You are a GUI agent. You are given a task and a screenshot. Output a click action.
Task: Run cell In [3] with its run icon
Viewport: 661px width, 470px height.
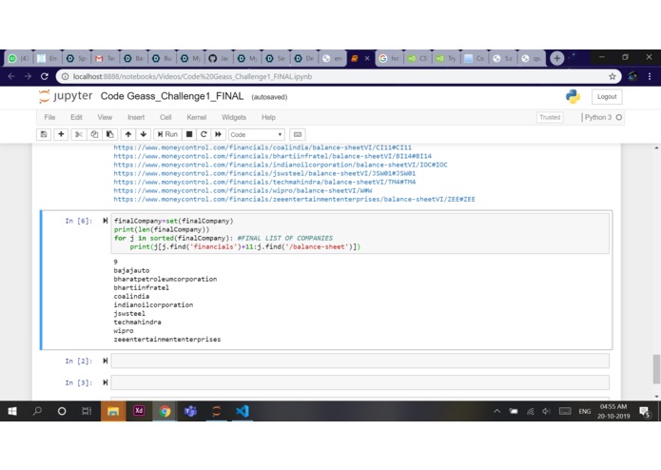pos(105,382)
